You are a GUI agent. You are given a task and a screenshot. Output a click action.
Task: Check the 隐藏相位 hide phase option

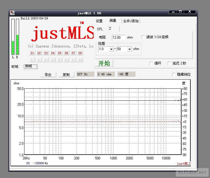pos(174,74)
